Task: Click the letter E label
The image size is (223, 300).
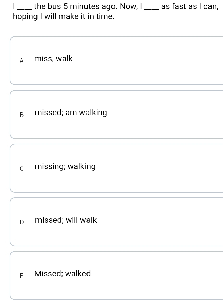Action: (21, 276)
